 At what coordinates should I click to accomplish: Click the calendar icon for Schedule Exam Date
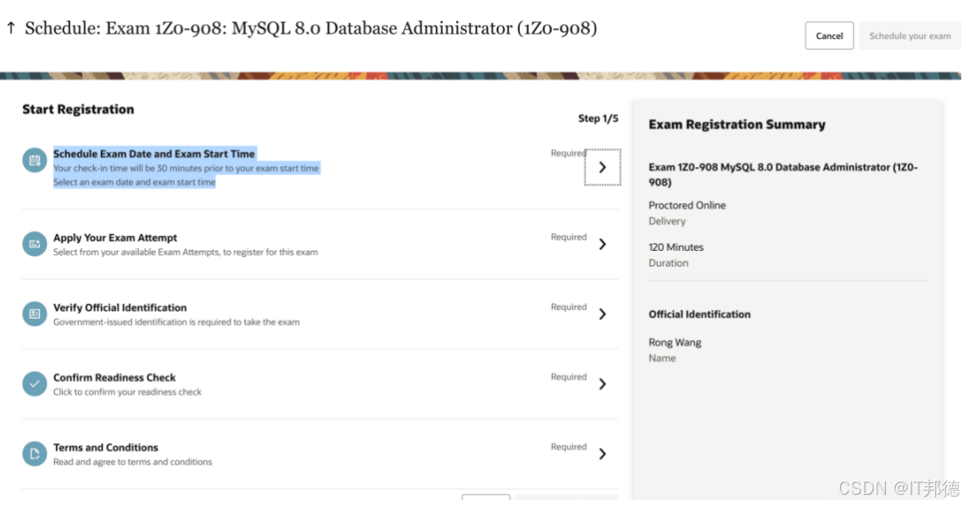click(x=35, y=160)
